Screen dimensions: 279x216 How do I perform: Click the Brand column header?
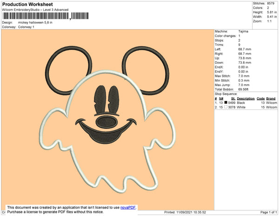(x=271, y=99)
